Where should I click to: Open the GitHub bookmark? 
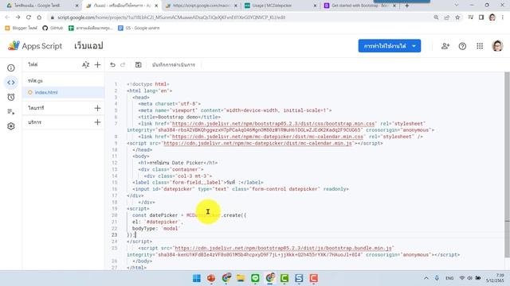pos(53,29)
